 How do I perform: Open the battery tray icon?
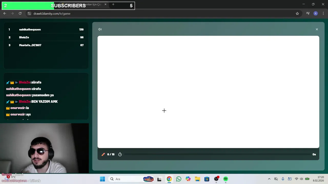[x=307, y=179]
